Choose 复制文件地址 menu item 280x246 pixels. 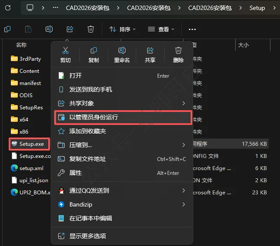pyautogui.click(x=122, y=159)
